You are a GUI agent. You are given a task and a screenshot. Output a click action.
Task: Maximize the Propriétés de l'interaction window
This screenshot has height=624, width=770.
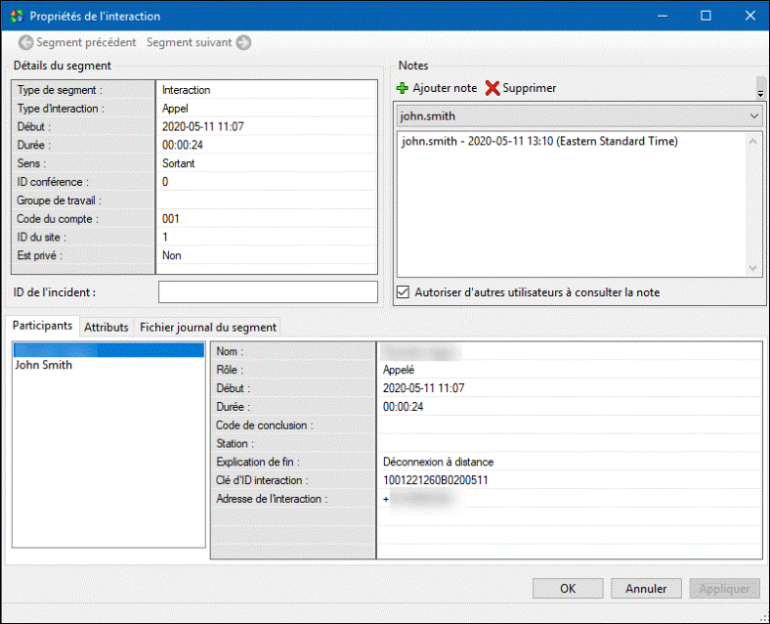coord(706,17)
